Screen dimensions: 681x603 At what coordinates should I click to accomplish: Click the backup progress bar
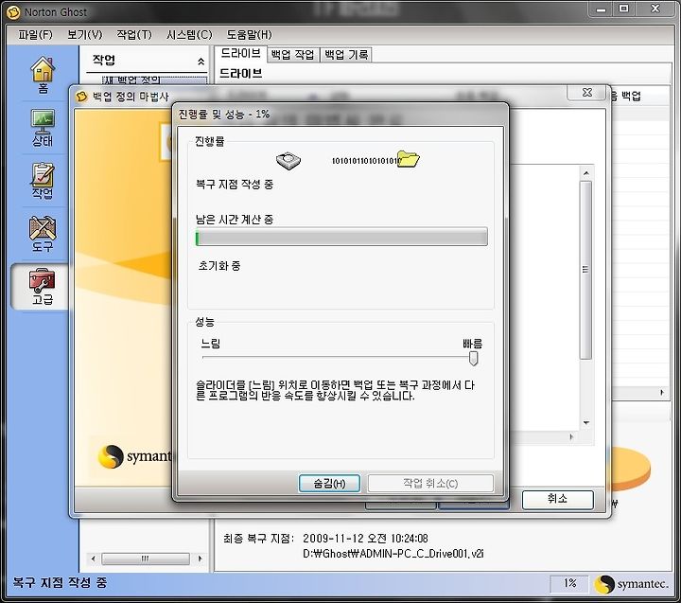click(341, 237)
